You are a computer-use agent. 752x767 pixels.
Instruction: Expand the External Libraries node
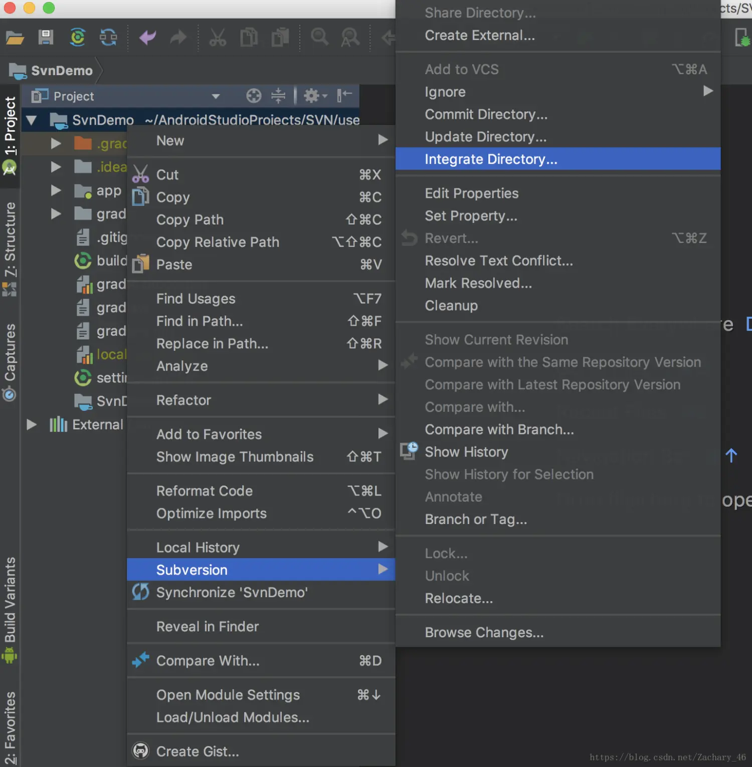tap(32, 425)
